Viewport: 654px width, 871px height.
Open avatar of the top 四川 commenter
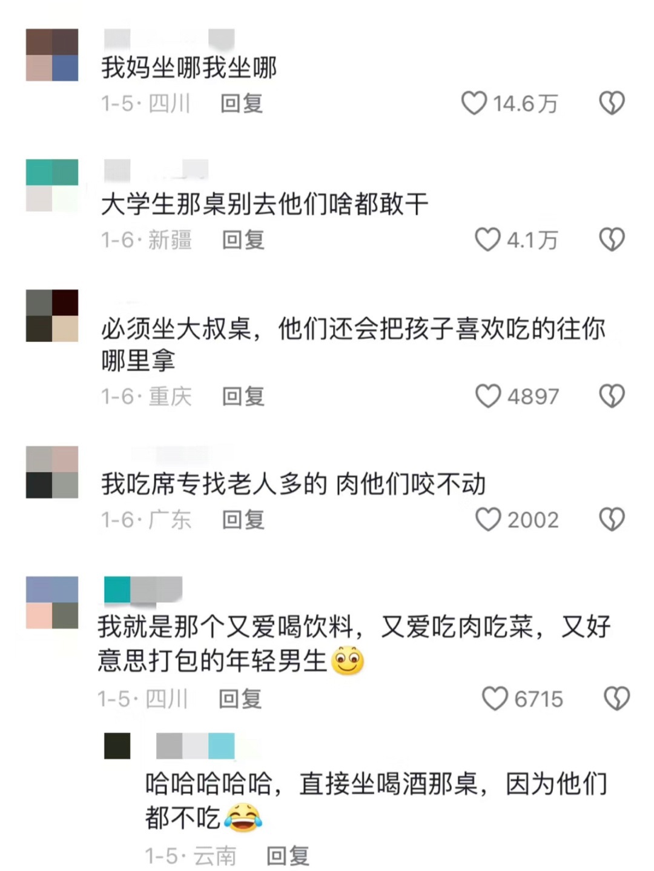[x=52, y=55]
